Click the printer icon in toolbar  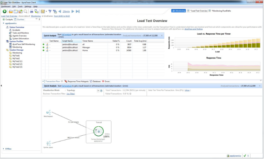click(x=32, y=11)
